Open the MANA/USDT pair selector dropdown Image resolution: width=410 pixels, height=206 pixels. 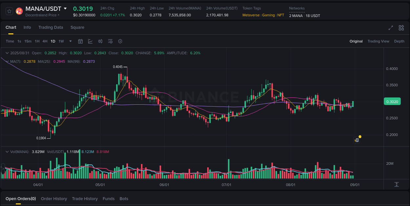(x=66, y=9)
